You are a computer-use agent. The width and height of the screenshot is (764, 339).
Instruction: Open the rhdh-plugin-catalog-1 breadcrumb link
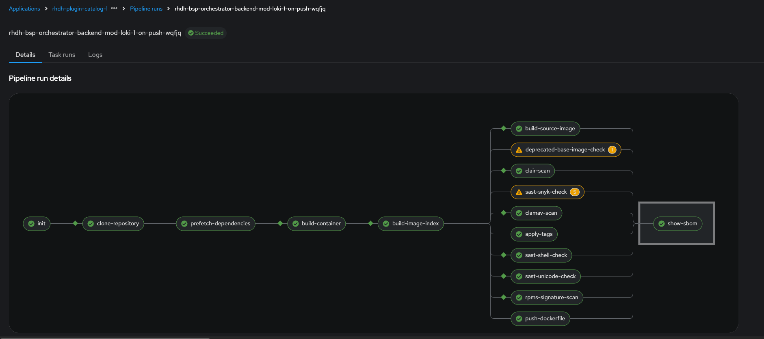(x=80, y=9)
